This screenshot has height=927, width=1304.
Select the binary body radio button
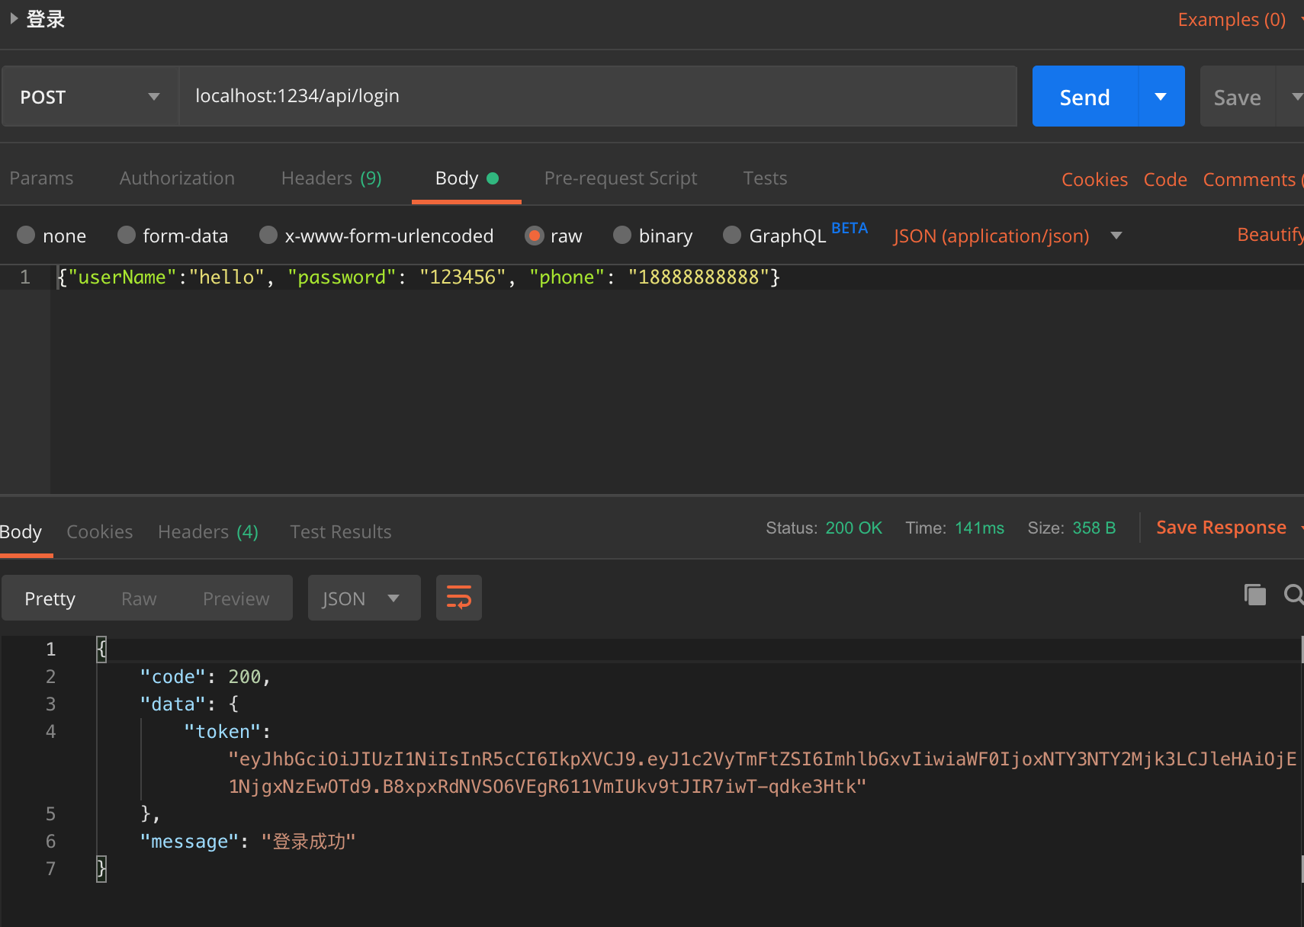pos(622,236)
